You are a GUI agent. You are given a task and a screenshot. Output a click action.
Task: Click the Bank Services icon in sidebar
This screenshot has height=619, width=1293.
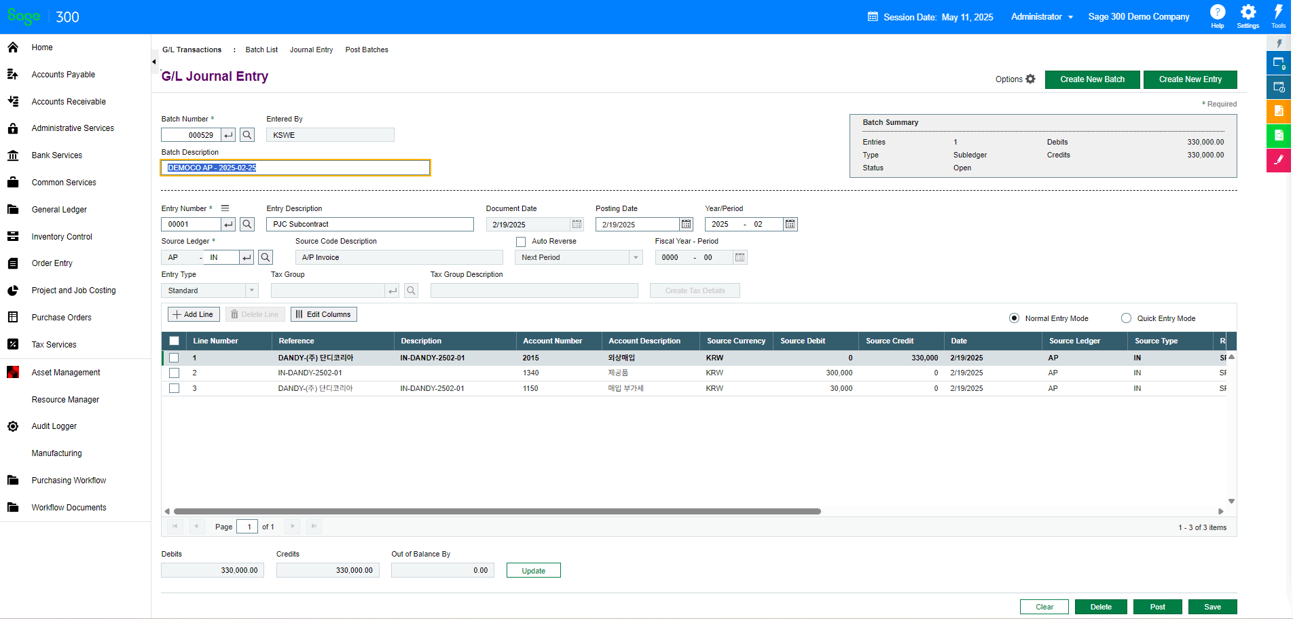(x=13, y=155)
